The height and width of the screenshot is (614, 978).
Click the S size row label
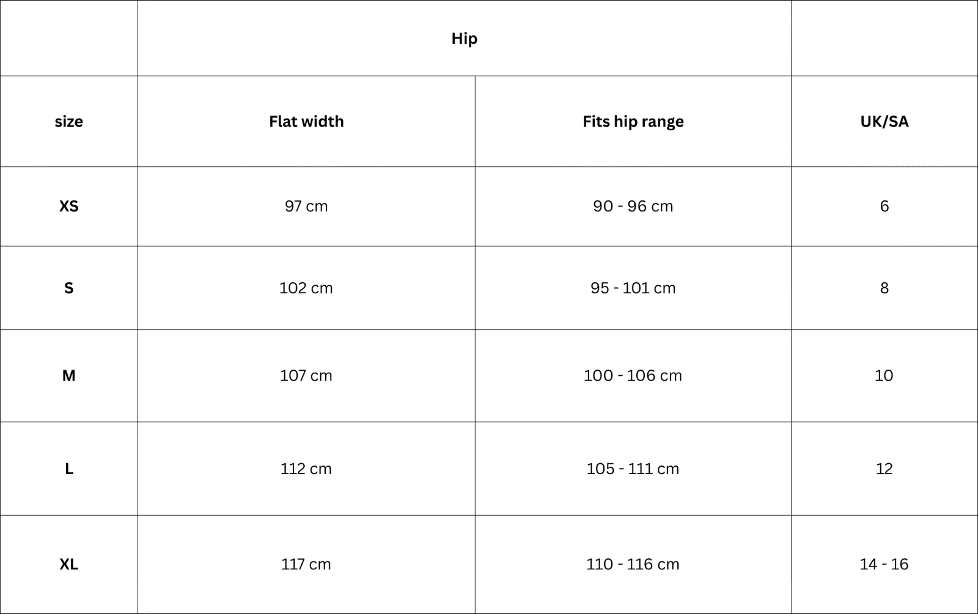pos(68,288)
